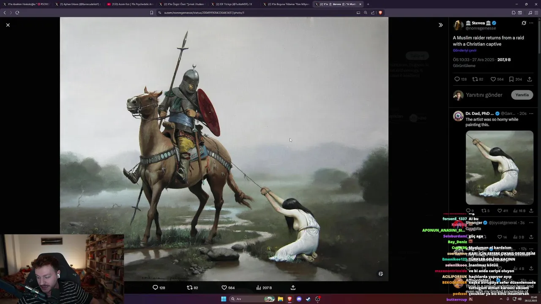
Task: Open Dr. Dad, PhD's reply author name
Action: coord(479,113)
